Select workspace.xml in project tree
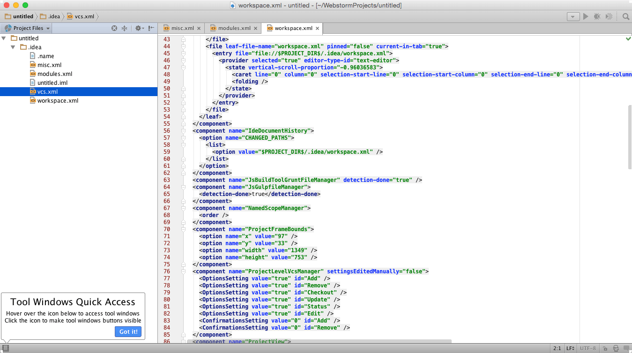632x353 pixels. point(58,101)
